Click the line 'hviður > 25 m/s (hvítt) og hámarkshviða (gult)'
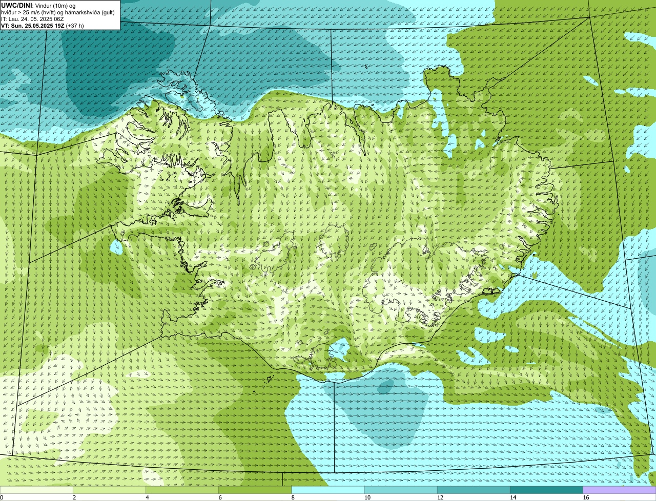This screenshot has width=656, height=501. tap(58, 12)
